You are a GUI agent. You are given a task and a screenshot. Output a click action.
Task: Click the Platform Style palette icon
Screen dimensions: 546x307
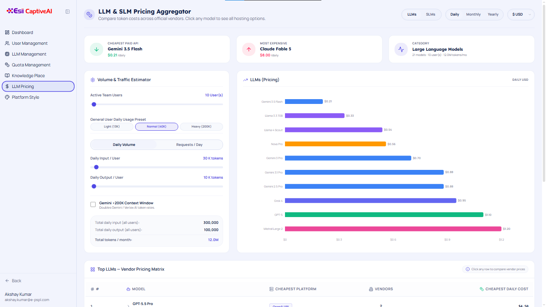pos(7,97)
